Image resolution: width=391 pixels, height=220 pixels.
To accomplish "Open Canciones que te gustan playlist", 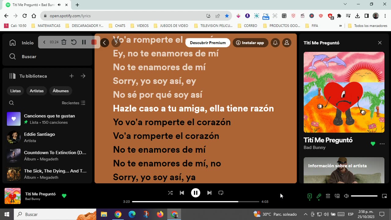I will pyautogui.click(x=47, y=119).
